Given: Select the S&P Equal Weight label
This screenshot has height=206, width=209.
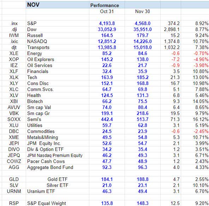Looking at the screenshot, I should 47,203.
